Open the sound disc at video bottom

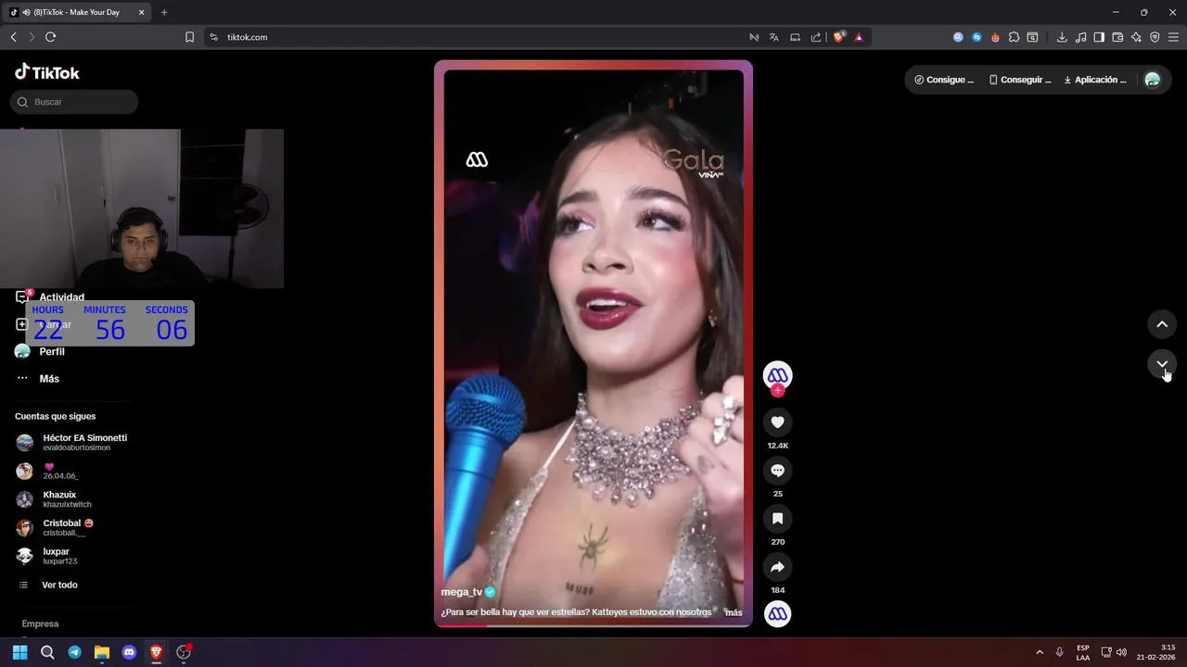click(777, 613)
